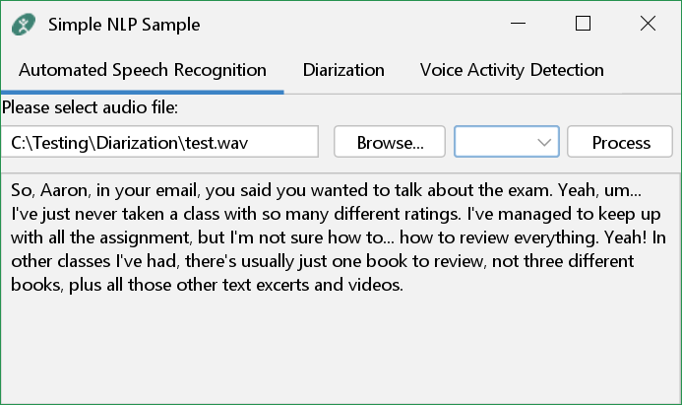The height and width of the screenshot is (405, 682).
Task: Click the audio file path field
Action: click(159, 142)
